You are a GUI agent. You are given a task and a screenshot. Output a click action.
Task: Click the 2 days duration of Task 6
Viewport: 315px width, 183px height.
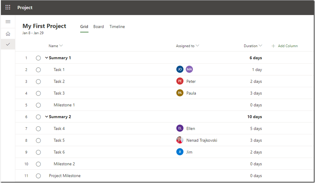point(256,152)
